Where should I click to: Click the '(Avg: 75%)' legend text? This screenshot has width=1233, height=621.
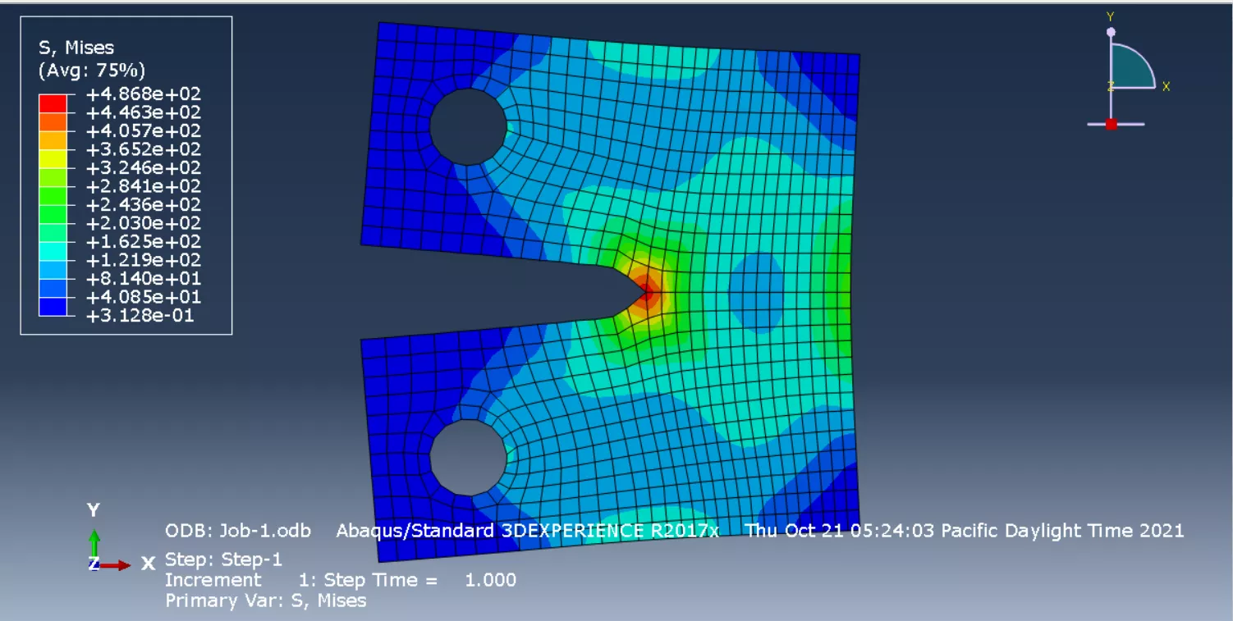91,71
